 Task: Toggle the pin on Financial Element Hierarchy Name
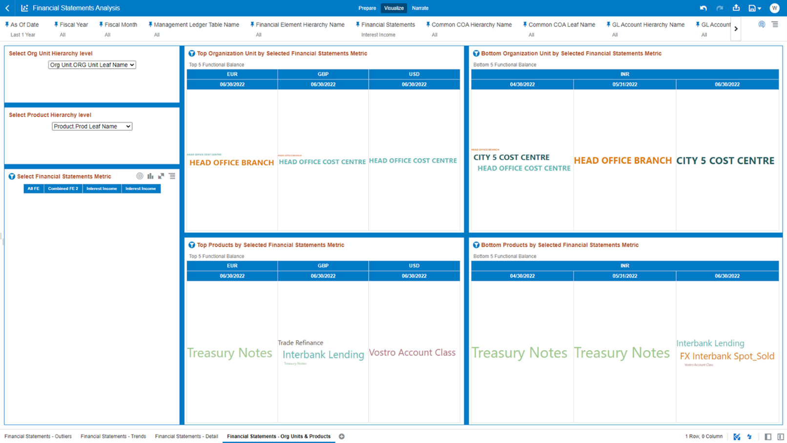[x=252, y=24]
